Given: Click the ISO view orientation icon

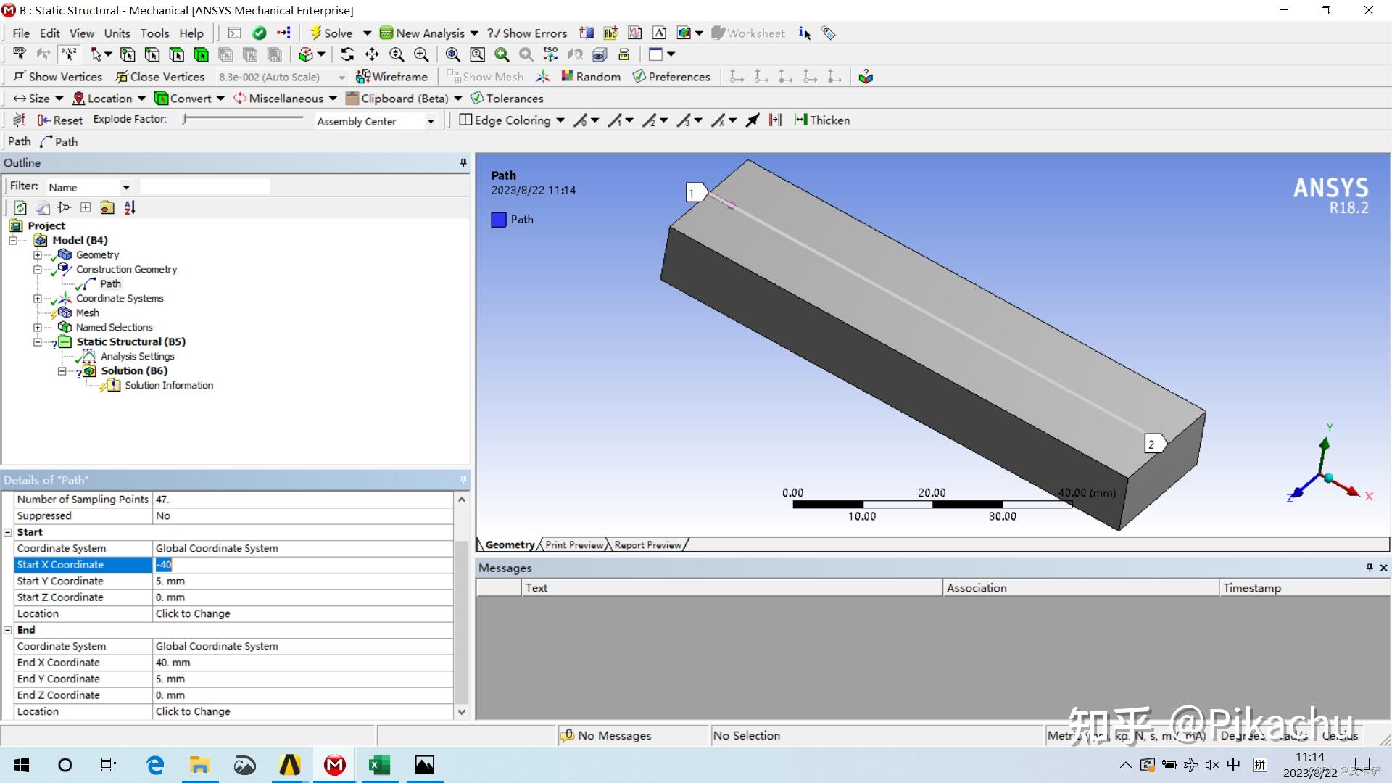Looking at the screenshot, I should (x=550, y=54).
